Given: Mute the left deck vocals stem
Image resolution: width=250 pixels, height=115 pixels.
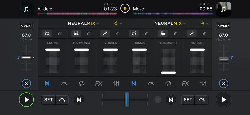Looking at the screenshot, I should 118,34.
